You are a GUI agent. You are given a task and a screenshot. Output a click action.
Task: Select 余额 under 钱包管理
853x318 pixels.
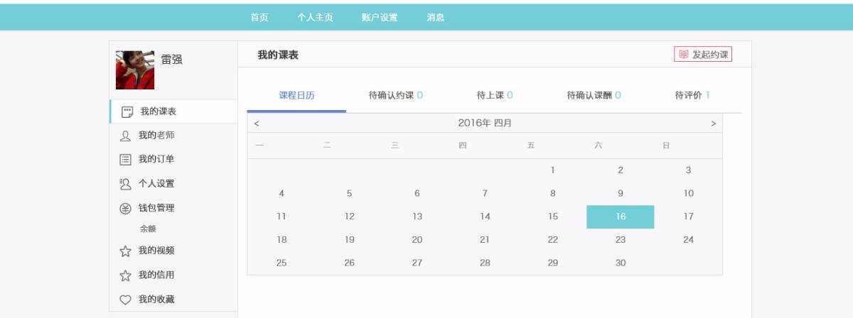(x=148, y=229)
